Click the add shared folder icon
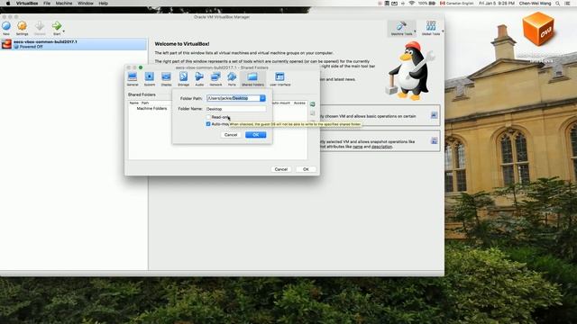This screenshot has height=324, width=577. (313, 104)
